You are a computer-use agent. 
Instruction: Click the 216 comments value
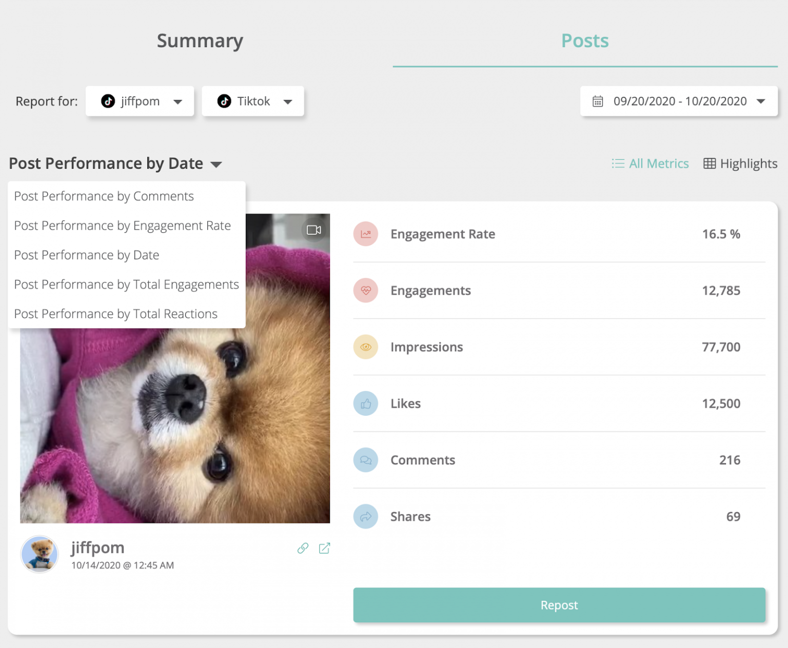730,460
